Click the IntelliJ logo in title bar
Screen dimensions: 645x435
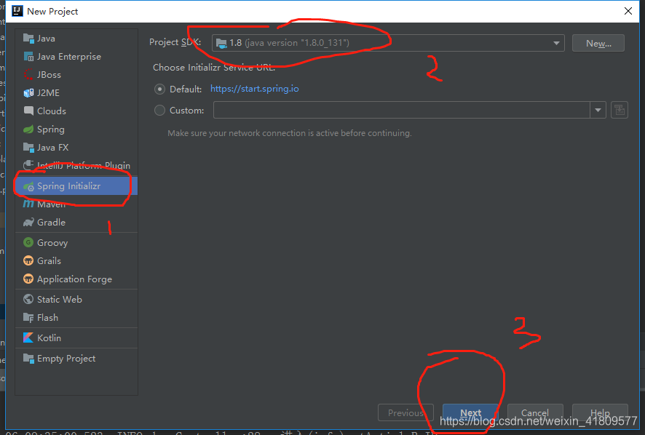(x=17, y=11)
